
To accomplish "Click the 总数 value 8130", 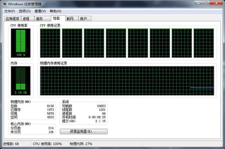I will coord(50,106).
